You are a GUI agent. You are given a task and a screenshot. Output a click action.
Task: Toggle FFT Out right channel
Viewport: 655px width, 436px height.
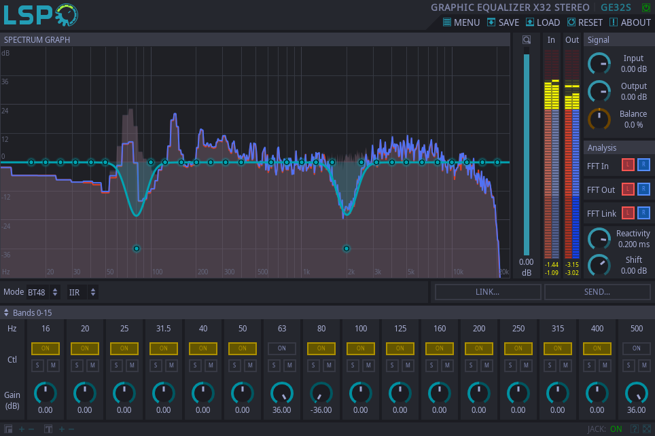point(643,189)
